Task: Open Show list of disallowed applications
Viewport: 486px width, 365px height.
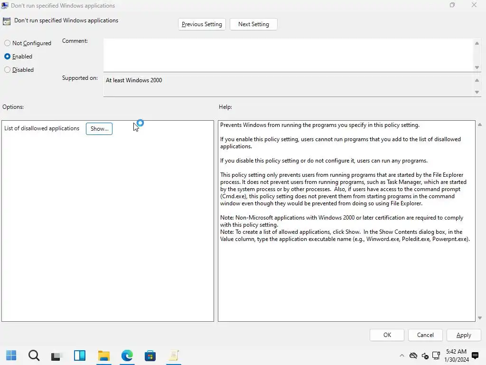Action: click(x=99, y=129)
